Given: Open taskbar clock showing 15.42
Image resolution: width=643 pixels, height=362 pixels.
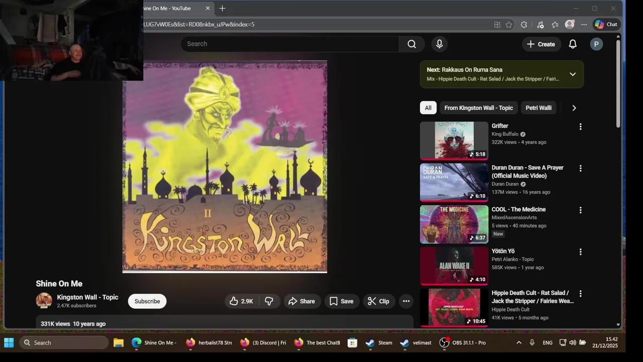Looking at the screenshot, I should [x=605, y=343].
